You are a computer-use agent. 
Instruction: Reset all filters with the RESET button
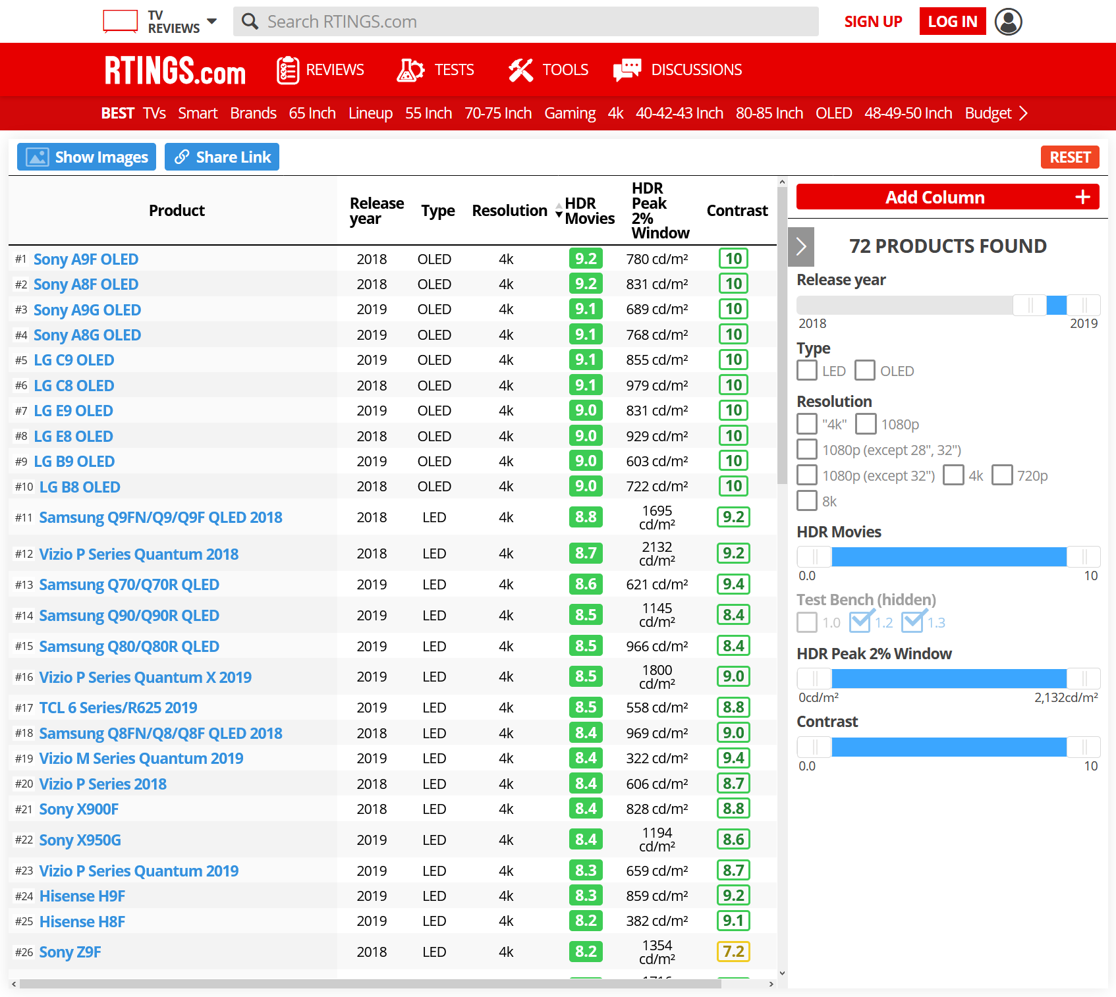(1070, 157)
